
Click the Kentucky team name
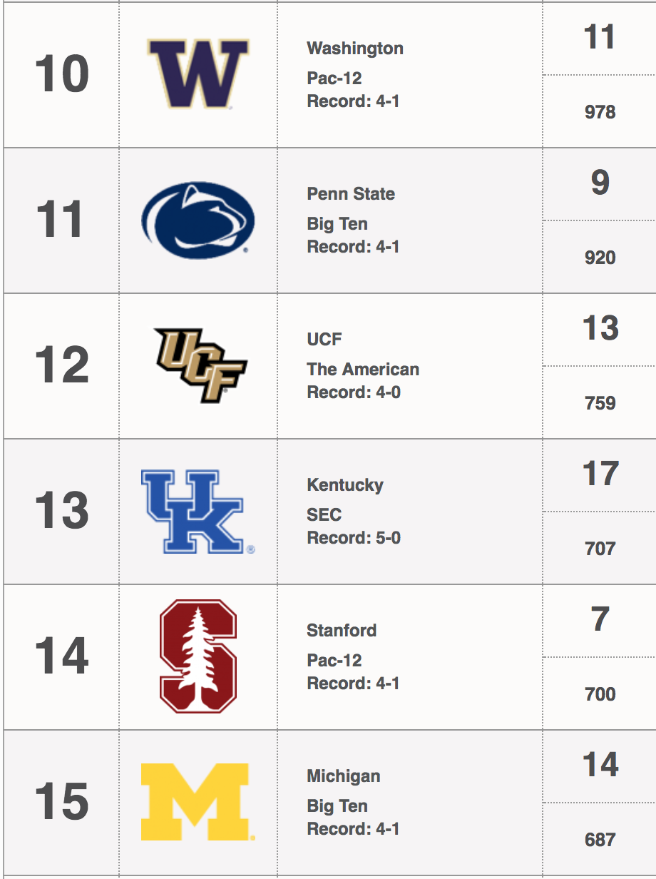click(x=345, y=485)
